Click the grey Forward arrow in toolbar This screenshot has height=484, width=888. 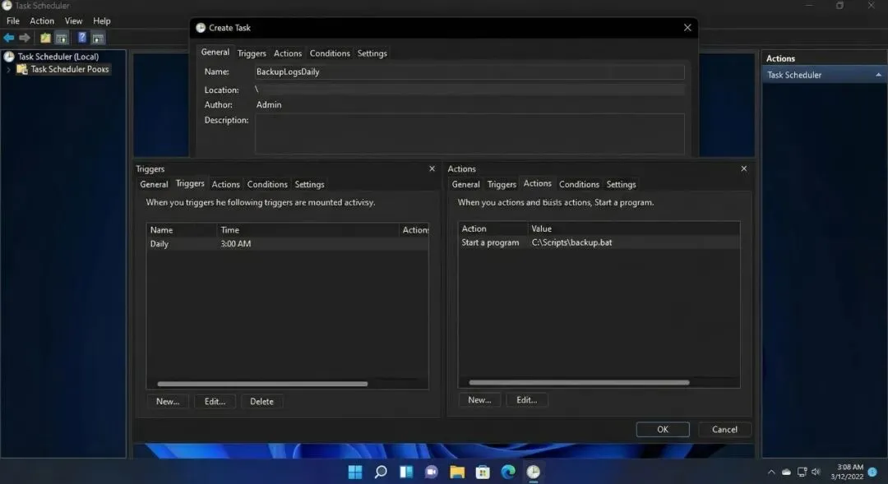click(25, 38)
